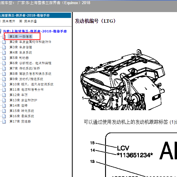
Task: Open 第9章 发动机/推进系统 chapter
Action: (26, 79)
